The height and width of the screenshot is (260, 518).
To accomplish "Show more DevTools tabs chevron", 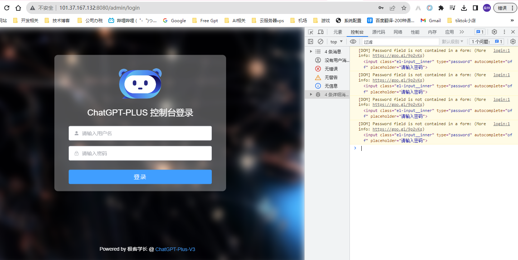I will coord(461,32).
